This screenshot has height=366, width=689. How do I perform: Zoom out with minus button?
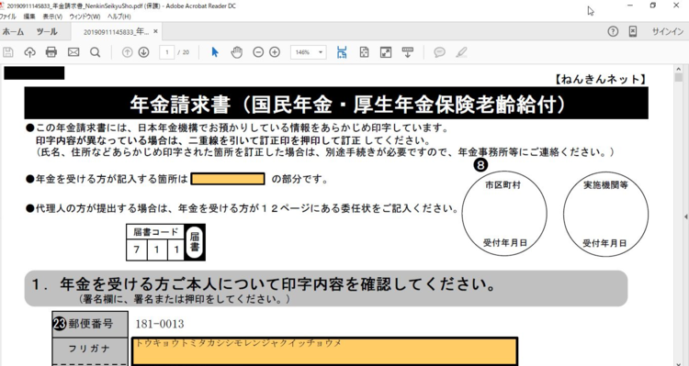click(258, 52)
